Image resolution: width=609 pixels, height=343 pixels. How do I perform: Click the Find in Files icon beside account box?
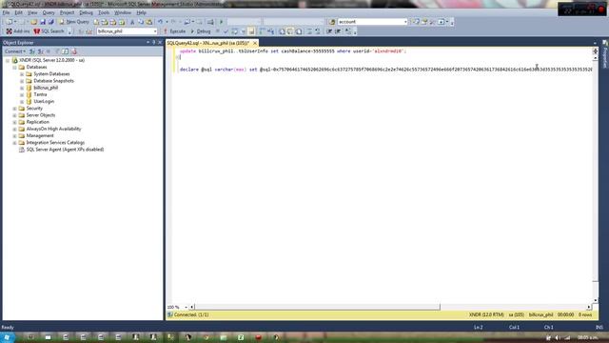332,22
